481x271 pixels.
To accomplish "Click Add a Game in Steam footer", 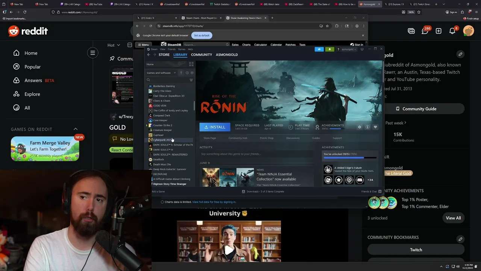I will 158,192.
